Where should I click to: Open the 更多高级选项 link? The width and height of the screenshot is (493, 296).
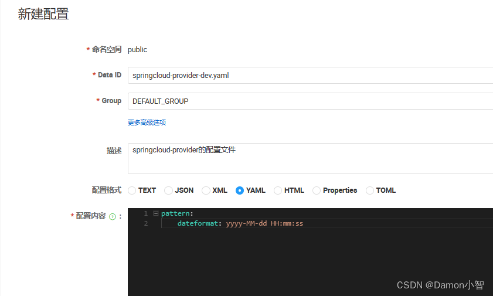pyautogui.click(x=147, y=123)
